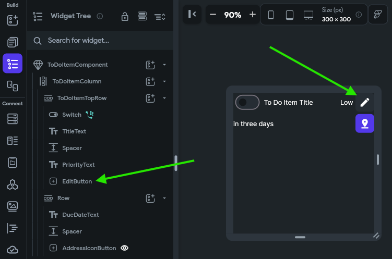Image resolution: width=392 pixels, height=259 pixels.
Task: Select Spacer below DueDateText in tree
Action: [x=72, y=231]
